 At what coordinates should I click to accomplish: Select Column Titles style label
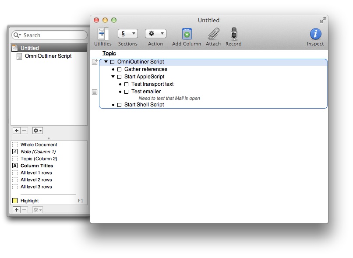click(x=37, y=166)
